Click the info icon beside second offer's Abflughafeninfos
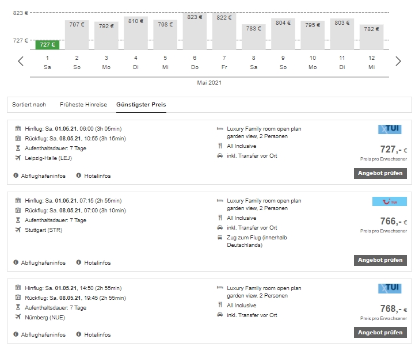419x347 pixels. coord(16,262)
